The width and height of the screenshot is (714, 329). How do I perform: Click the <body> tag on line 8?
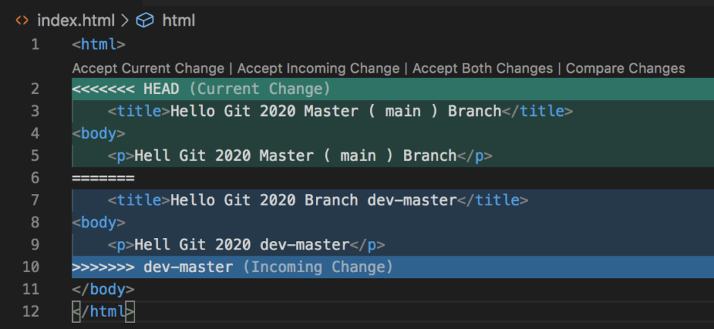click(x=98, y=223)
